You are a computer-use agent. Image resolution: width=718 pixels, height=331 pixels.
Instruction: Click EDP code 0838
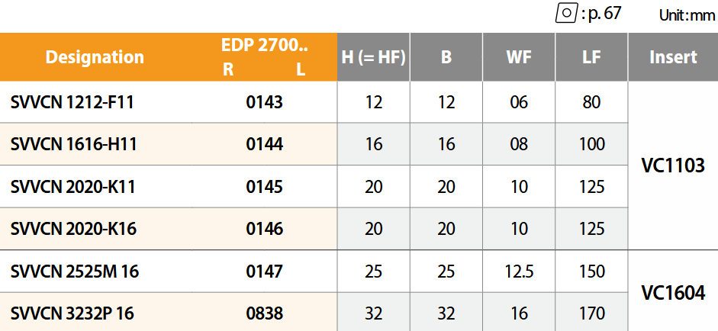click(x=264, y=313)
